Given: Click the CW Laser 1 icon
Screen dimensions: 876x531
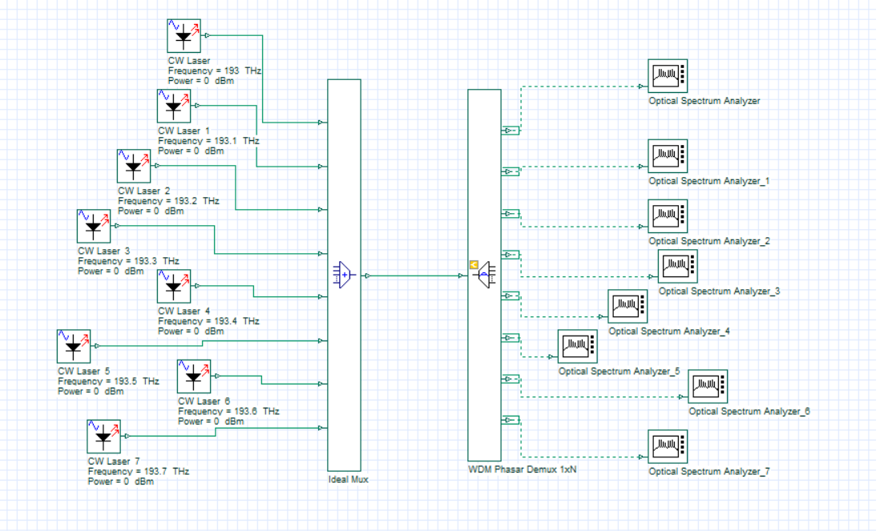Looking at the screenshot, I should coord(174,107).
